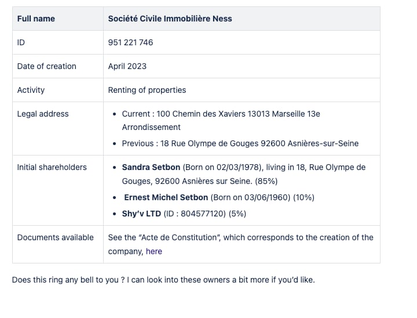Click the previous address in Asnières-sur-Seine
Viewport: 417px width, 318px height.
[x=240, y=143]
